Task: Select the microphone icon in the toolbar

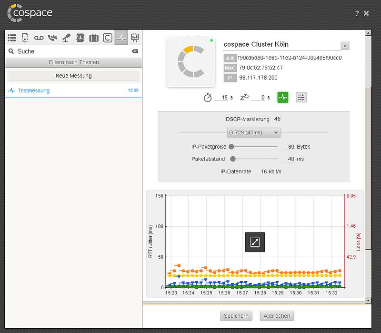Action: (x=66, y=38)
